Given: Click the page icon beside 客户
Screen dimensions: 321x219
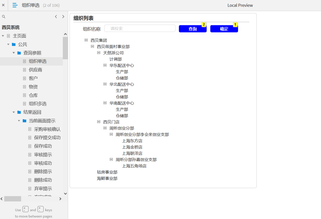Looking at the screenshot, I should pyautogui.click(x=24, y=78).
